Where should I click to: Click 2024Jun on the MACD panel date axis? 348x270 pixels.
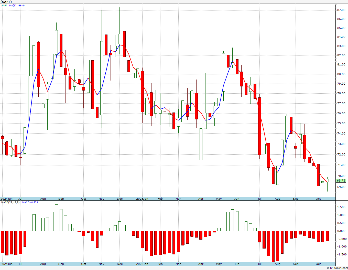coord(6,264)
